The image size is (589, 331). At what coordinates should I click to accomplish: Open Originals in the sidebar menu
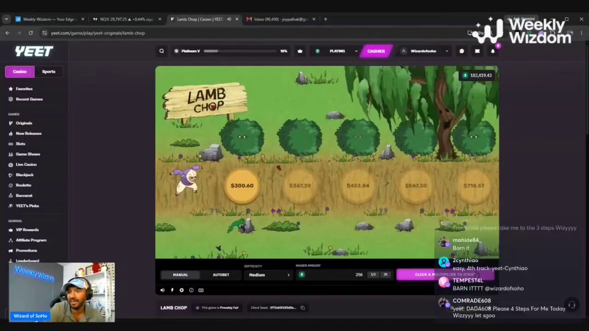[24, 123]
